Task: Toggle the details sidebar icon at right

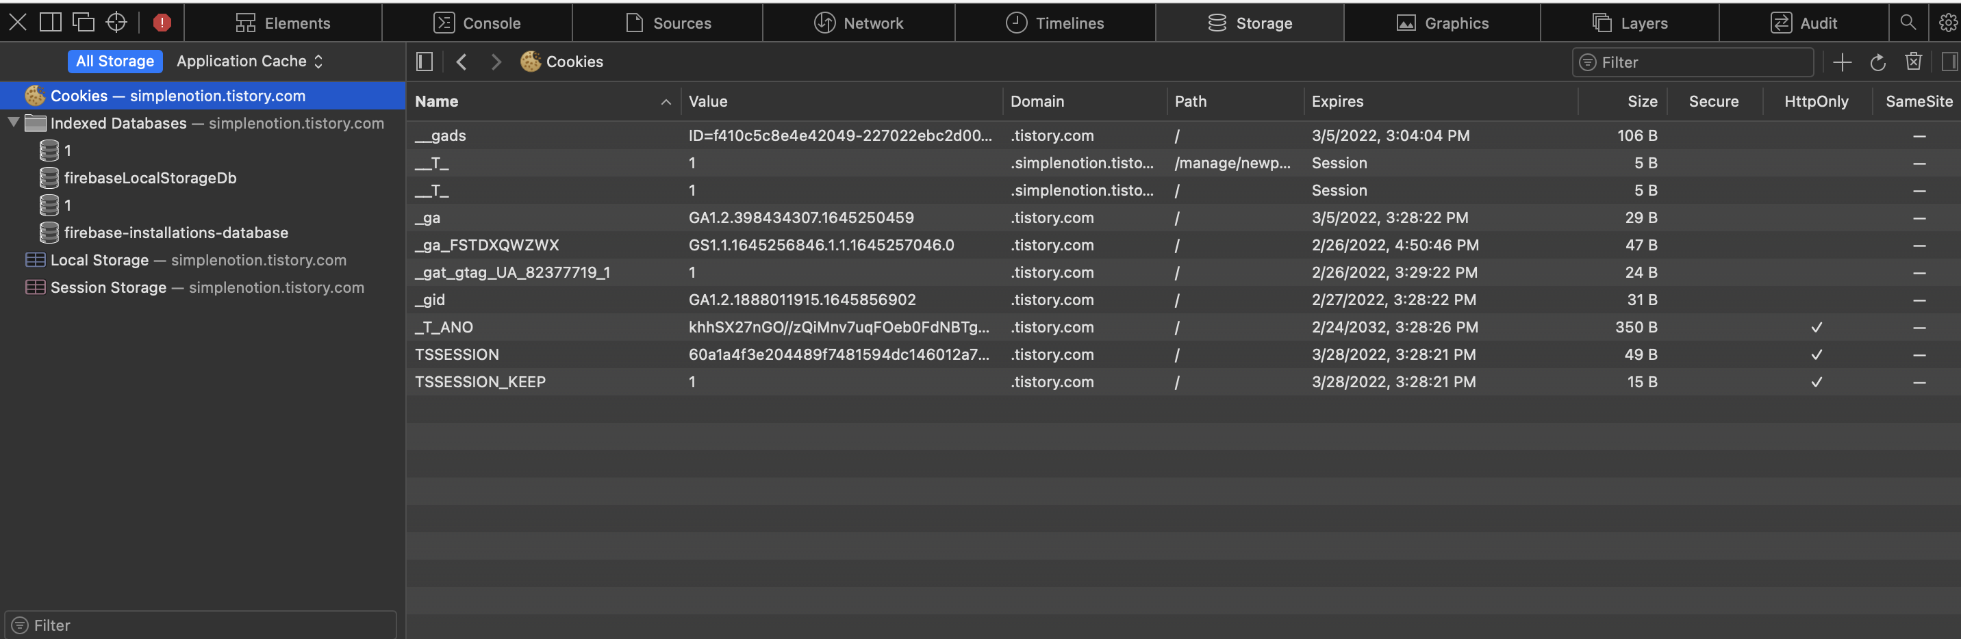Action: point(1949,62)
